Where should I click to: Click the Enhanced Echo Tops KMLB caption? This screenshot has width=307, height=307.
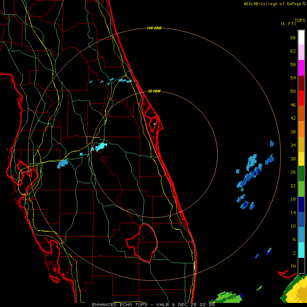coord(153,305)
